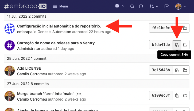This screenshot has width=194, height=111.
Task: Open search from the top navigation bar
Action: [132, 6]
